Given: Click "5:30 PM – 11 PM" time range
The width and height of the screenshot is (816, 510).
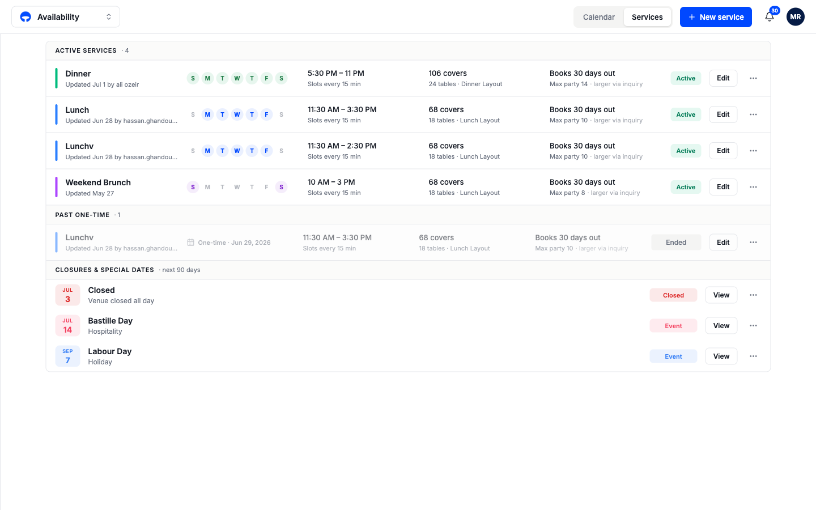Looking at the screenshot, I should coord(336,73).
